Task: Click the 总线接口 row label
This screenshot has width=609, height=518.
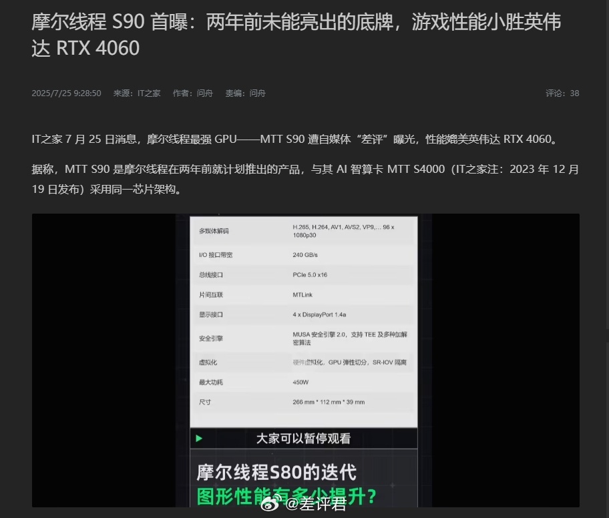Action: click(211, 275)
